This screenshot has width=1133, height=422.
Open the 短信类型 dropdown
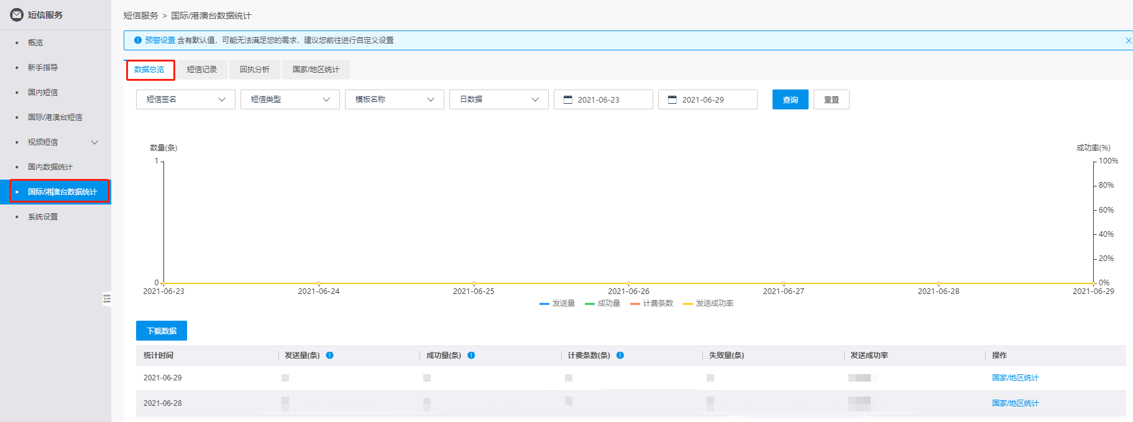pos(290,99)
